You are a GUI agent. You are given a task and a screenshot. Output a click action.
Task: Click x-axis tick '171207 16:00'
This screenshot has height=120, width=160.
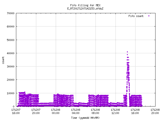coord(16,111)
